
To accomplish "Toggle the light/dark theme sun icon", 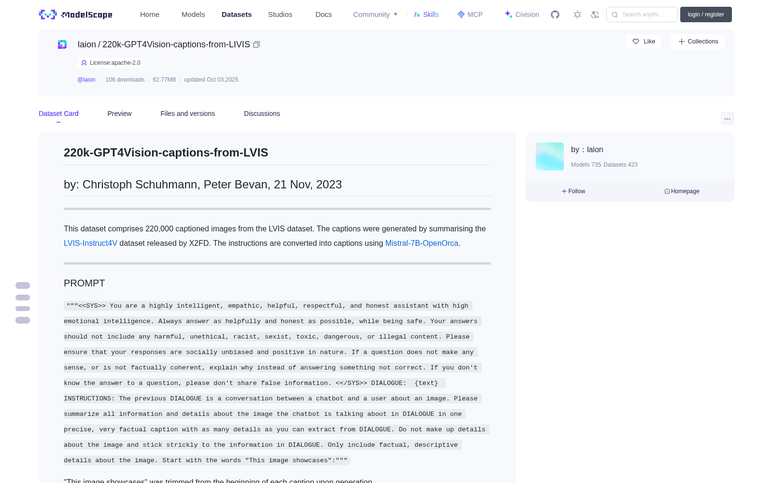I will tap(577, 14).
